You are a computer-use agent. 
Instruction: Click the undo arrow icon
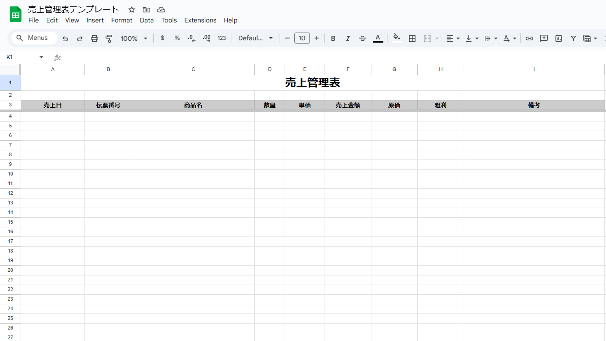point(65,38)
